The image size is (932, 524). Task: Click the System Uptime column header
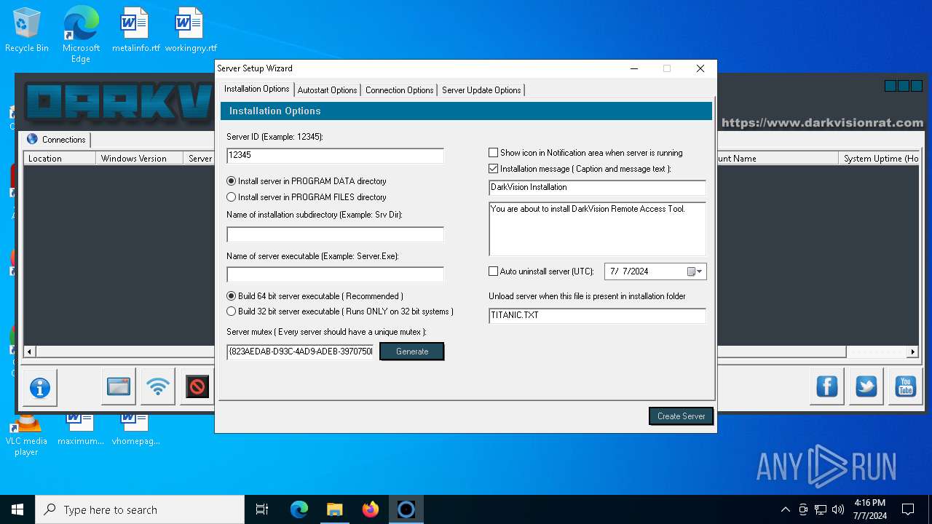tap(880, 159)
